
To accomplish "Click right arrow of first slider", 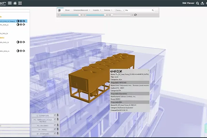I will (x=81, y=15).
